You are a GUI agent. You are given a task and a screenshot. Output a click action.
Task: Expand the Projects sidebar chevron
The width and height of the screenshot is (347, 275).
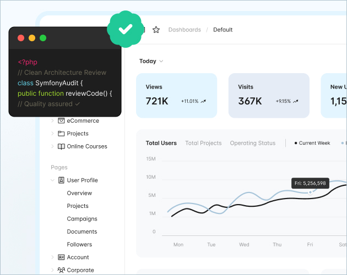52,133
